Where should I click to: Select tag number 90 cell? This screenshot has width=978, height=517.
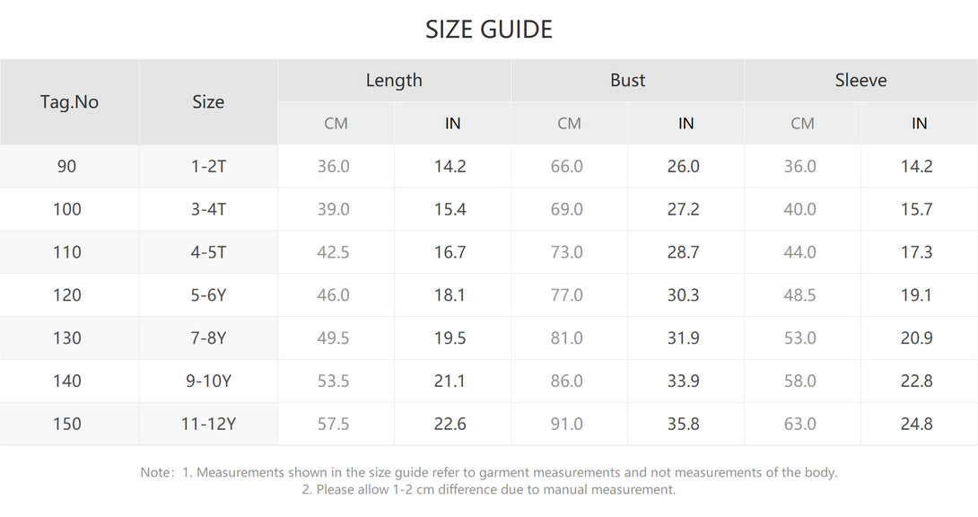tap(69, 167)
